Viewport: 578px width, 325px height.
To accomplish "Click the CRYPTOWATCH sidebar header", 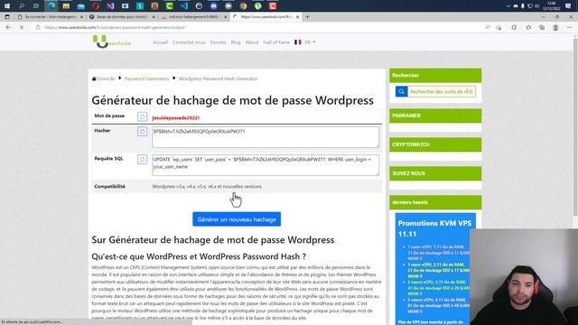I will pos(435,144).
